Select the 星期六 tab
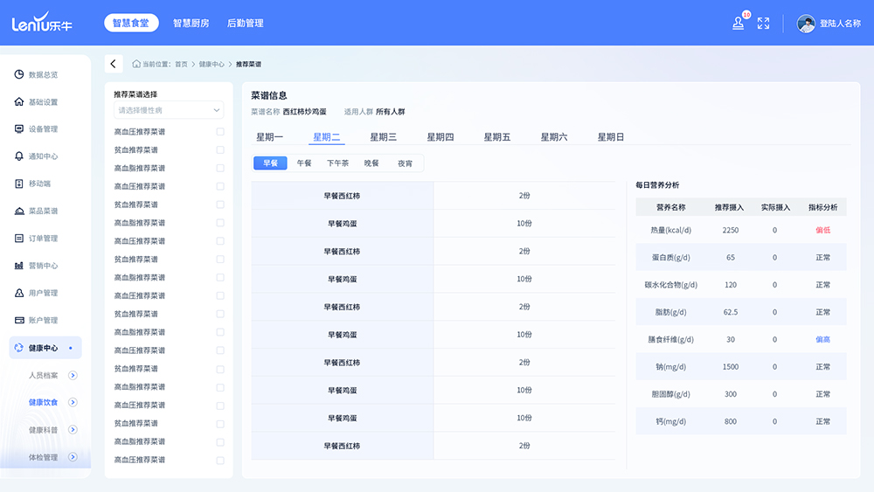 point(554,137)
